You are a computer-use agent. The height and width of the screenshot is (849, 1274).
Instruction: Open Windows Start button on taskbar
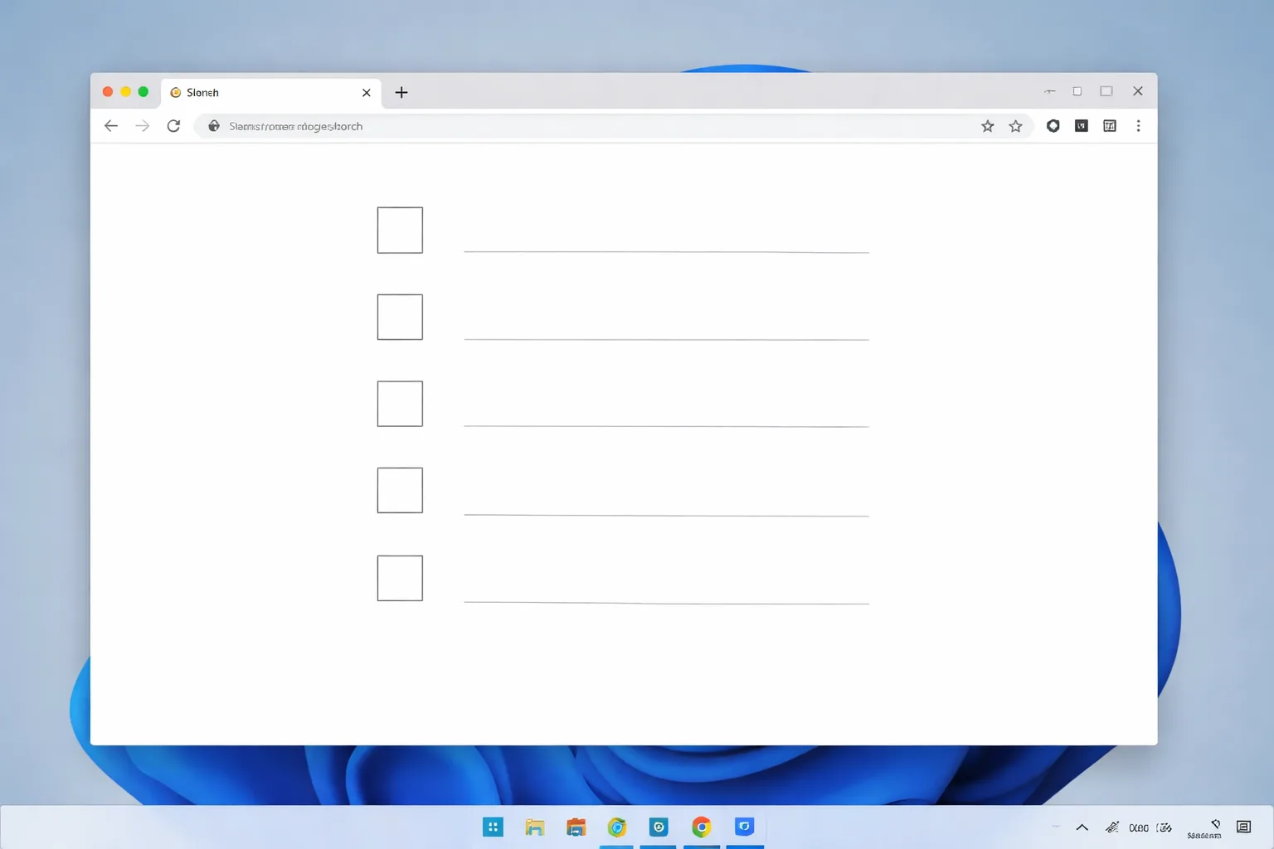[x=493, y=827]
